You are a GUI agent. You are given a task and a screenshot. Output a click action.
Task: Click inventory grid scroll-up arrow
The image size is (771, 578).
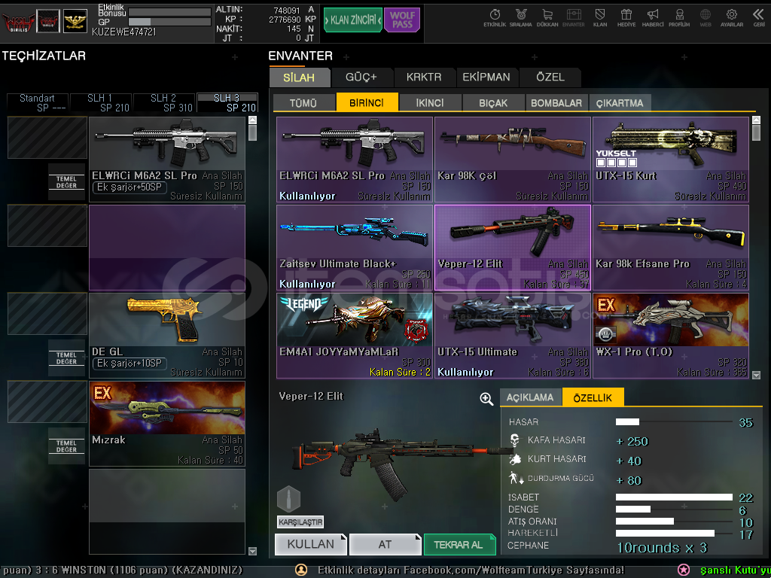tap(756, 120)
